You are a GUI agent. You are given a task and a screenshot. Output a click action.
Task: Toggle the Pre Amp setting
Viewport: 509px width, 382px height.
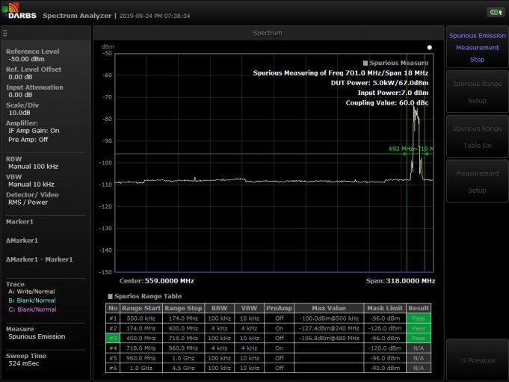coord(28,139)
